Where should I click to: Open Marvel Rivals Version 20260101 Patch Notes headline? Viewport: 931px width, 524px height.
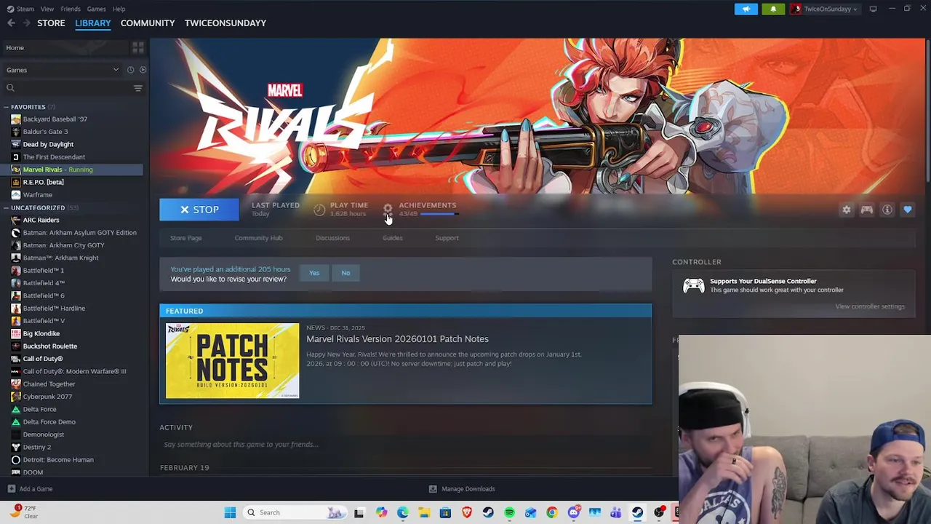coord(397,339)
